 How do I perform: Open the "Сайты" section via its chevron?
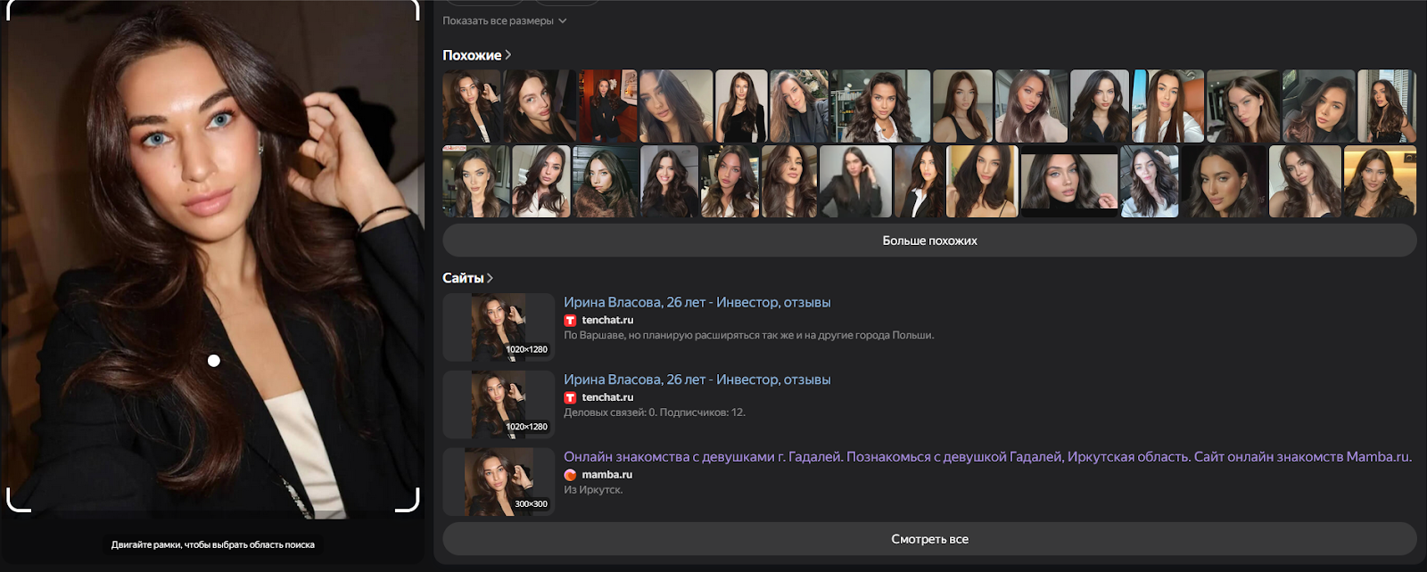pyautogui.click(x=490, y=278)
